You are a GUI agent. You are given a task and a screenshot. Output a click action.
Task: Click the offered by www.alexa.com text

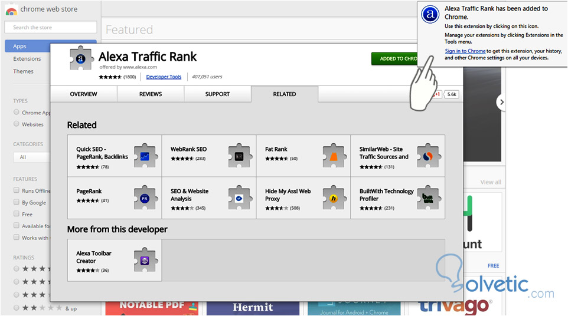[x=128, y=67]
